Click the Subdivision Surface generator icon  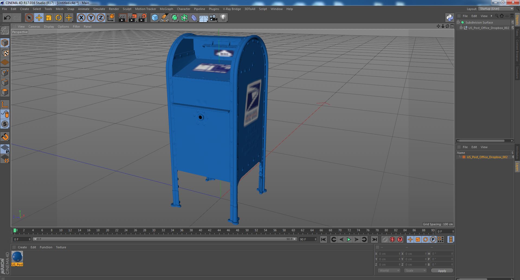click(x=175, y=18)
